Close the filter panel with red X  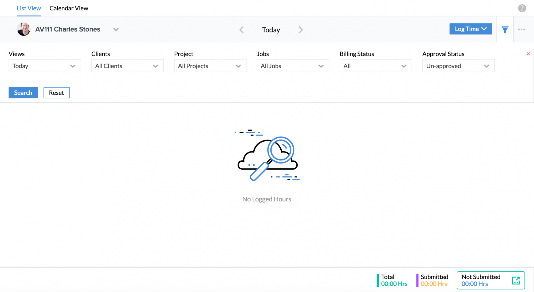528,54
